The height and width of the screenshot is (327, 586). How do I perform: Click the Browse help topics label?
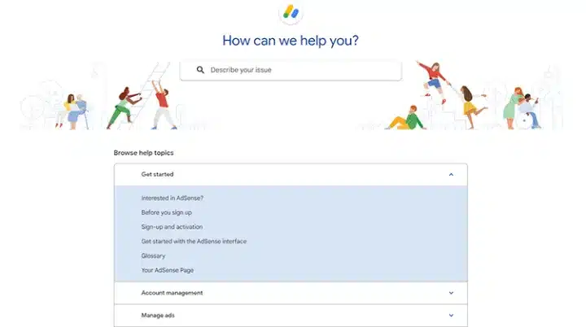143,153
